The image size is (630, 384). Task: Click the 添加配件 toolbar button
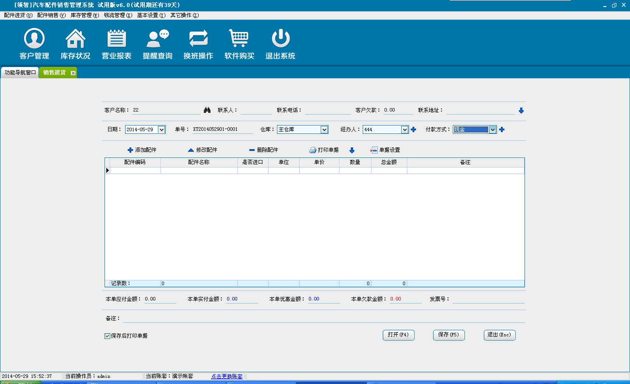(142, 150)
